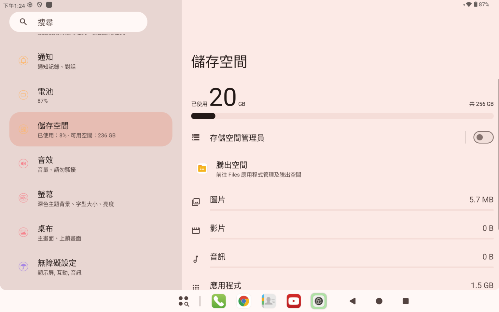Tap the 桌布 wallpaper icon
499x312 pixels.
[x=23, y=232]
